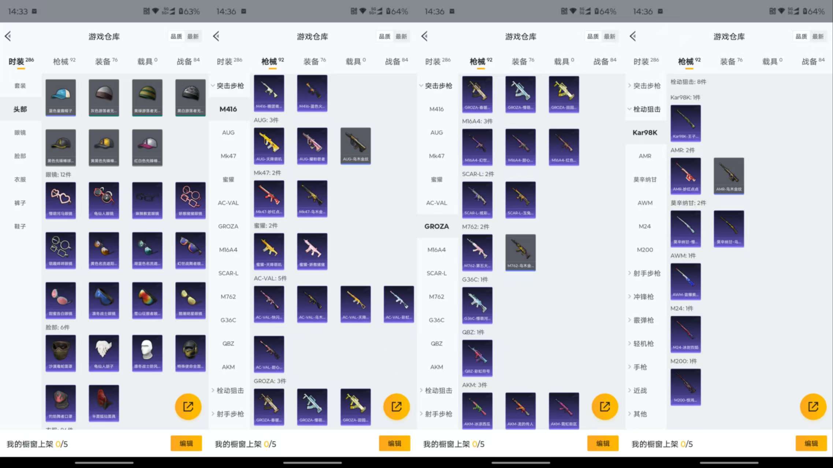Tap the back arrow to exit 游戏仓库

pyautogui.click(x=8, y=36)
